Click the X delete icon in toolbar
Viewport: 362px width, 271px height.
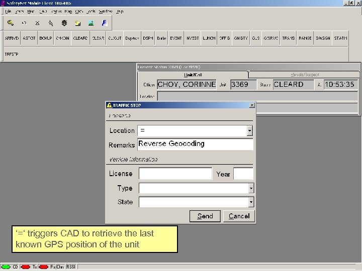pyautogui.click(x=37, y=23)
